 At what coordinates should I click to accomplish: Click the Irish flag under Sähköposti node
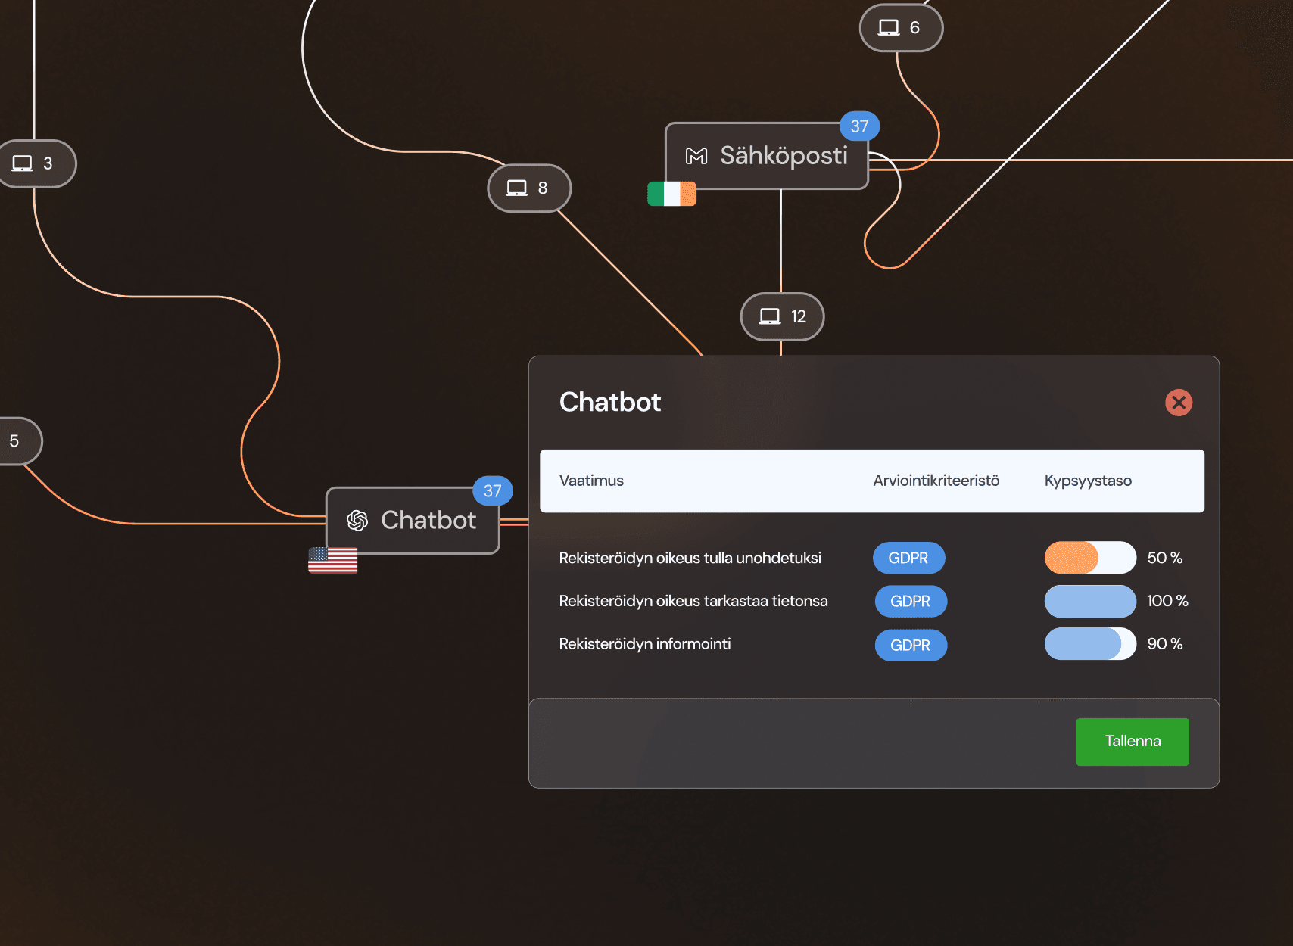tap(671, 194)
